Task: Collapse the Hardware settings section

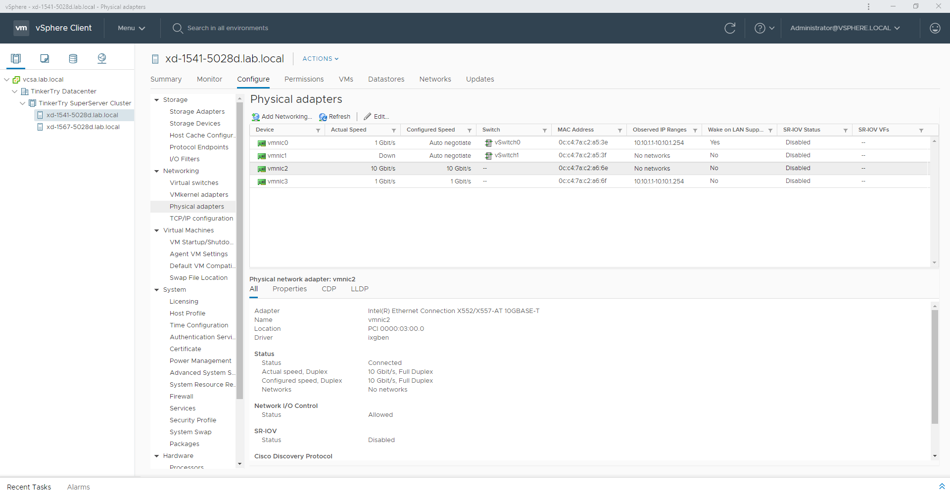Action: [x=156, y=456]
